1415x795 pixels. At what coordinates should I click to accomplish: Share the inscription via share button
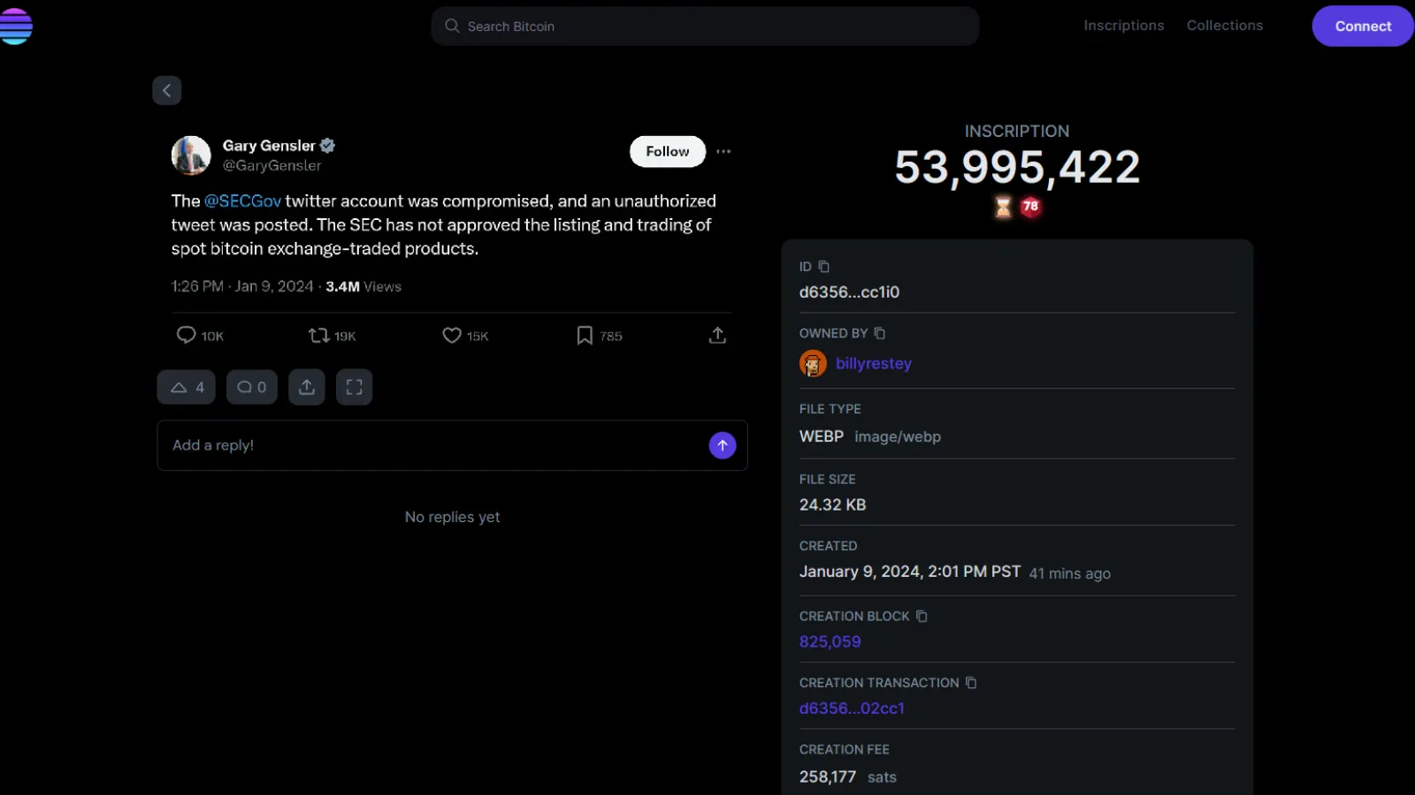(x=307, y=387)
